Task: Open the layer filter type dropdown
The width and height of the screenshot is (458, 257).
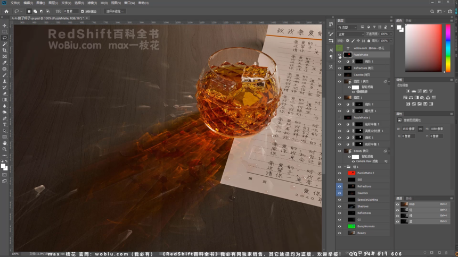Action: coord(348,27)
